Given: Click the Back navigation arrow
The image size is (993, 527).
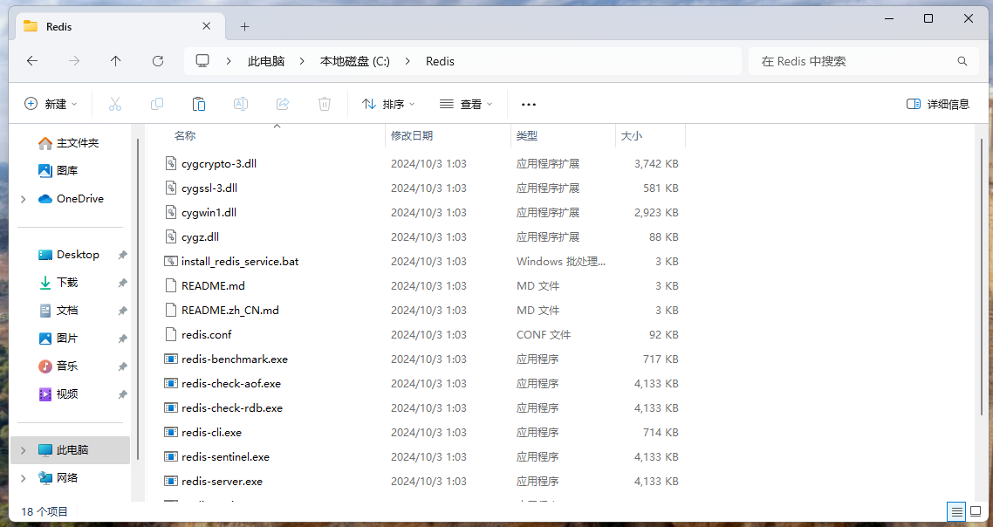Looking at the screenshot, I should point(32,60).
